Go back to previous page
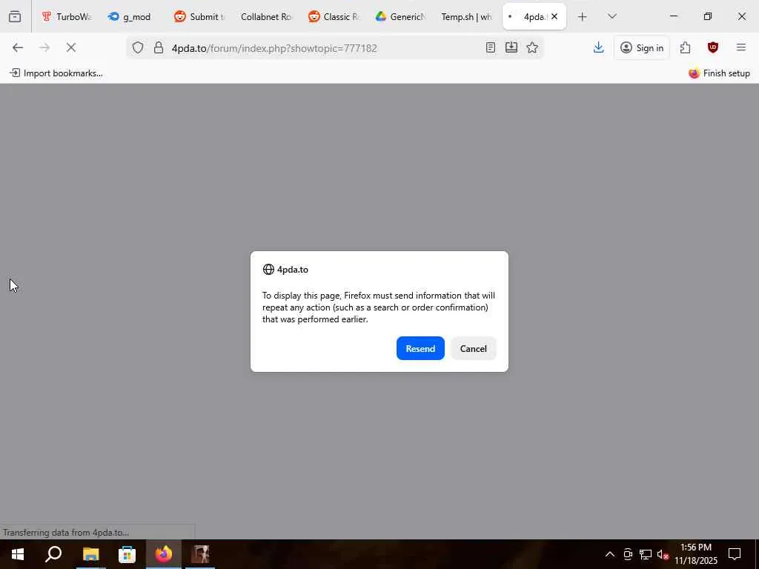 click(x=18, y=47)
